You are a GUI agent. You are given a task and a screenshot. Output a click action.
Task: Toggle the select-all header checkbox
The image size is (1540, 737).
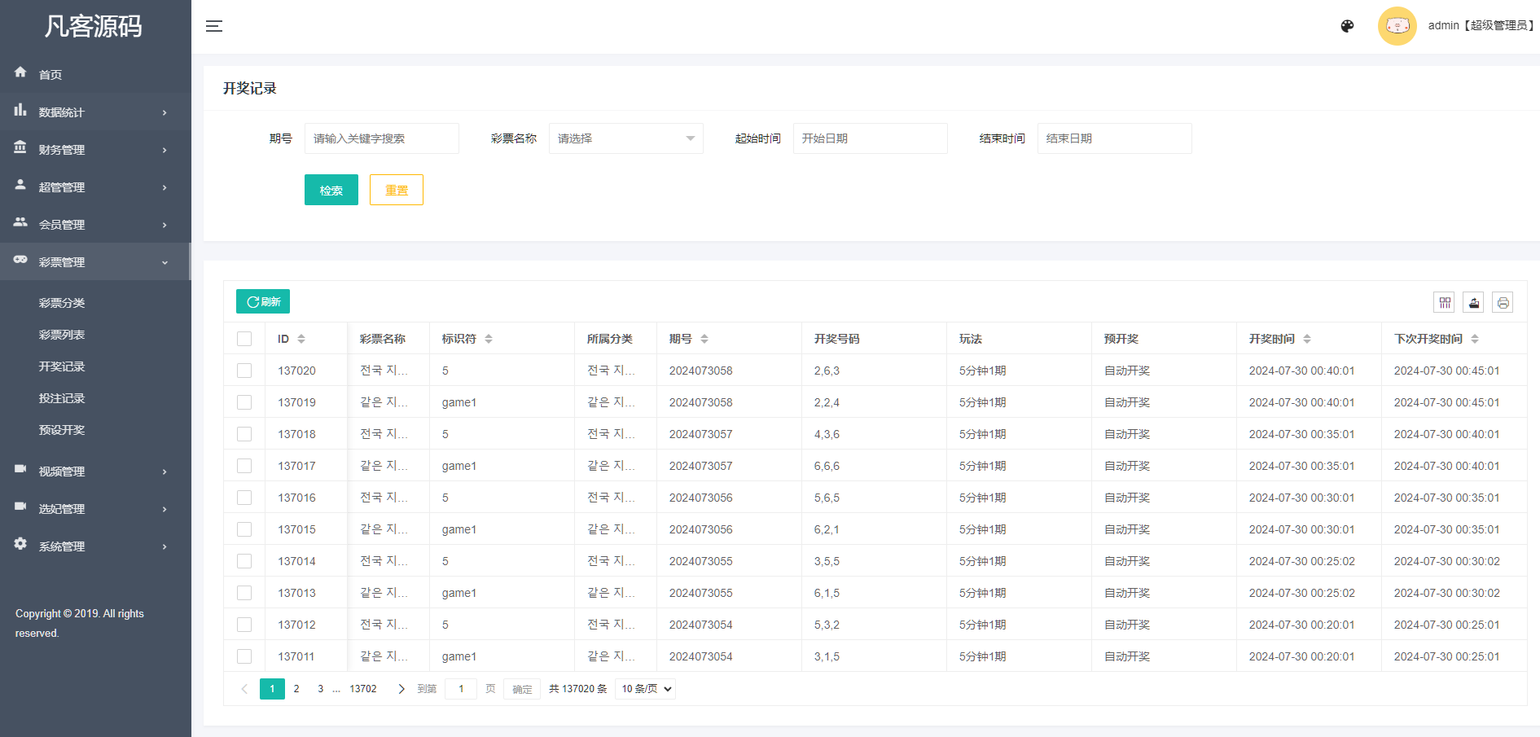244,339
